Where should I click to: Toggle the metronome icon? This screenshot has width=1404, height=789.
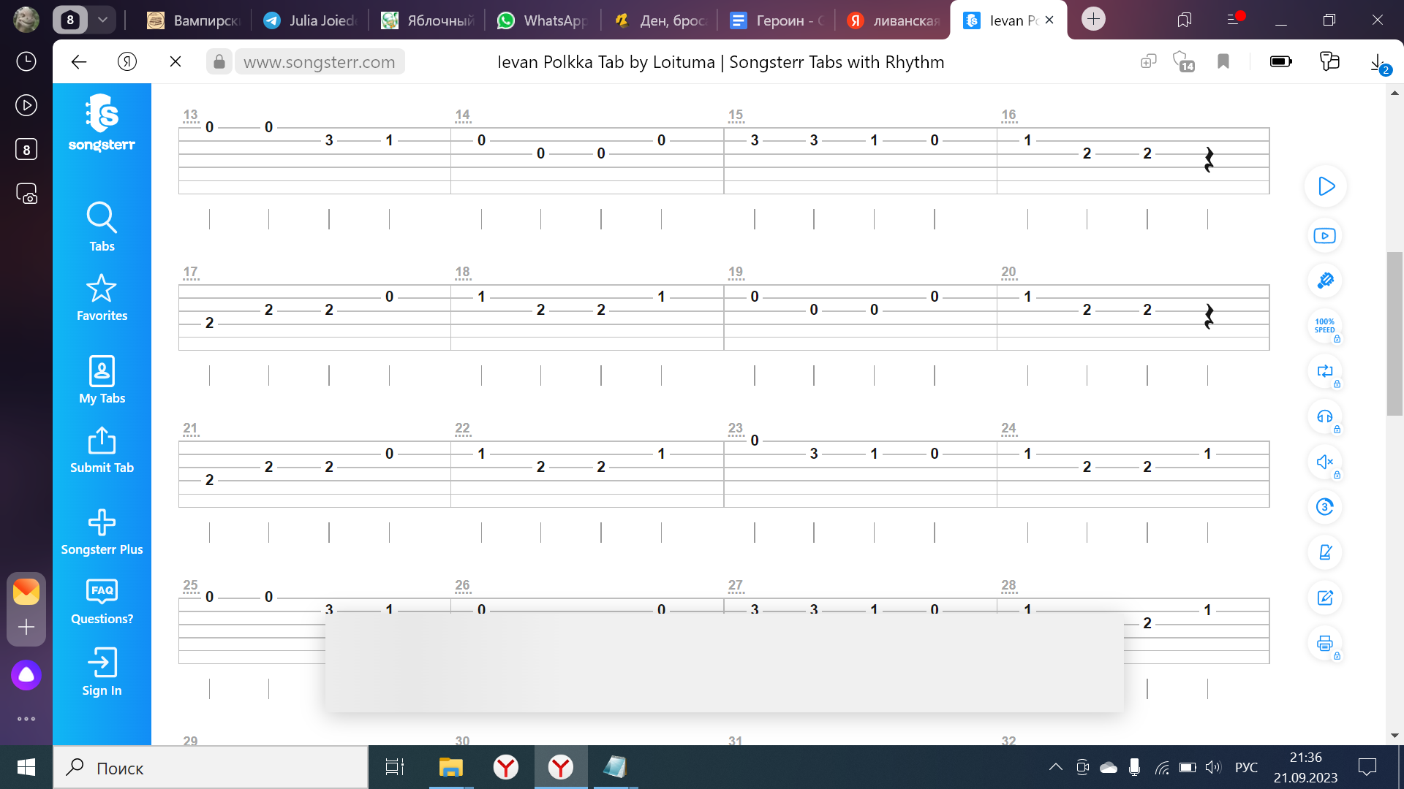click(x=1324, y=552)
